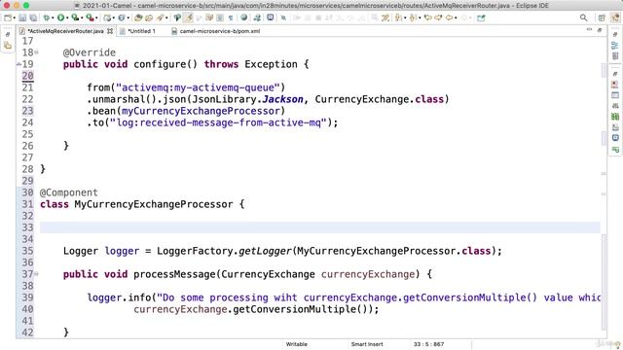Image resolution: width=623 pixels, height=350 pixels.
Task: Click the Coverage run icon
Action: (x=75, y=17)
